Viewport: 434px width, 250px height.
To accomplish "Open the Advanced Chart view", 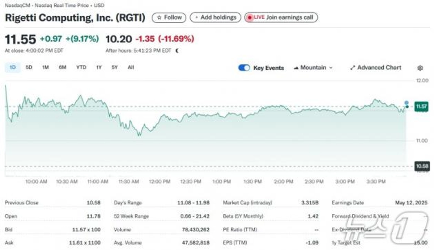I will tap(378, 67).
